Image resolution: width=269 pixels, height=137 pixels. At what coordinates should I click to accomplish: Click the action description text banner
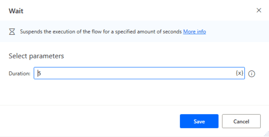click(x=134, y=31)
